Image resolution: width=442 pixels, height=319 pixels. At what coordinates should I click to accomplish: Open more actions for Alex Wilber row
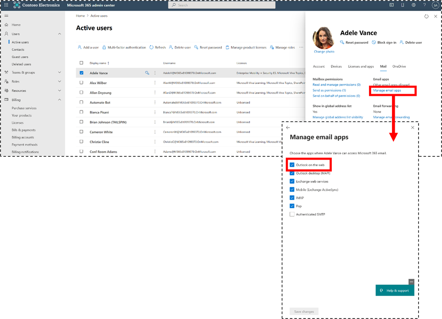[x=155, y=83]
